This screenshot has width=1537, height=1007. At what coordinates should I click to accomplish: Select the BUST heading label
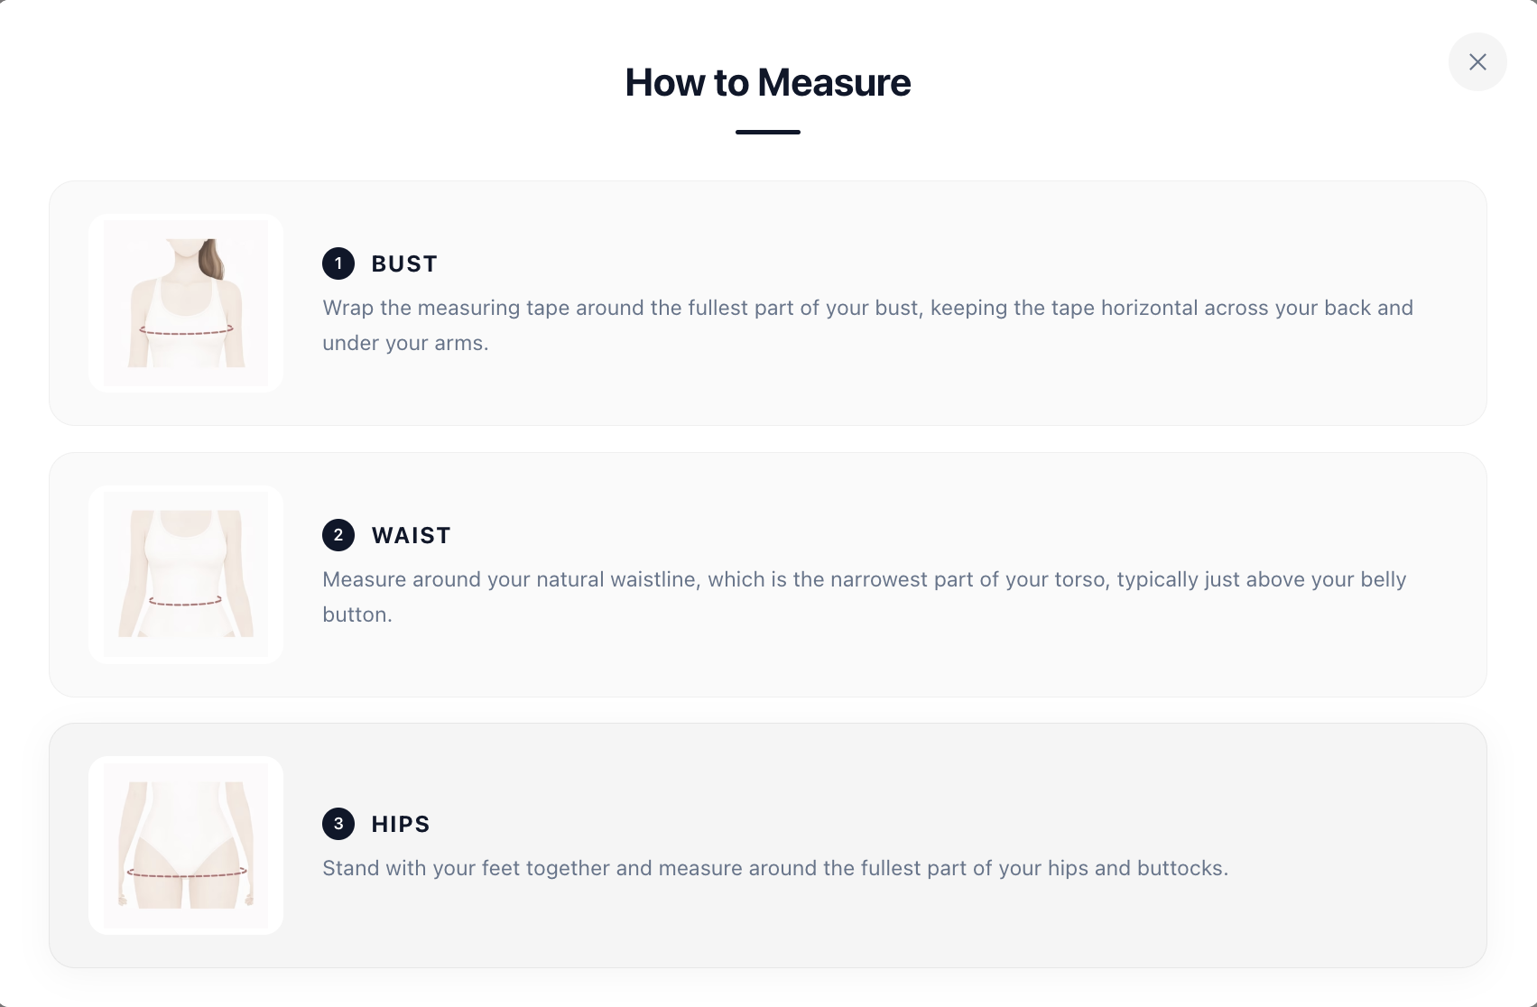pyautogui.click(x=403, y=263)
